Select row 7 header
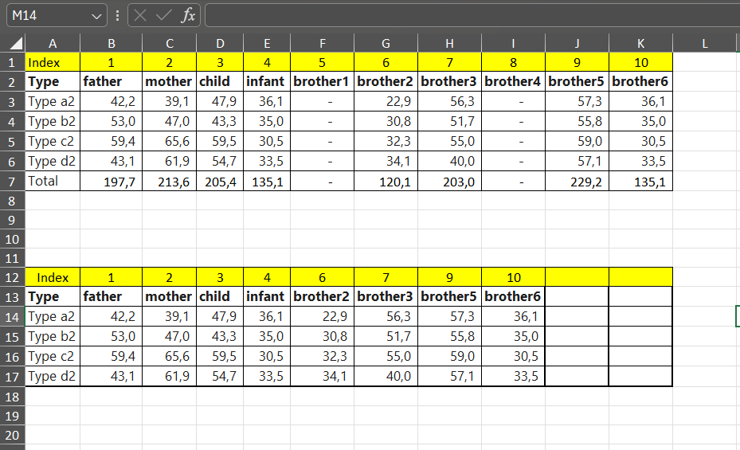This screenshot has height=450, width=740. [12, 182]
